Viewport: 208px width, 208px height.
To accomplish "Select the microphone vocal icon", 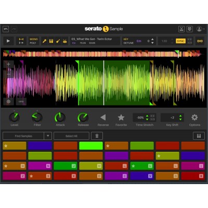I will [x=45, y=41].
